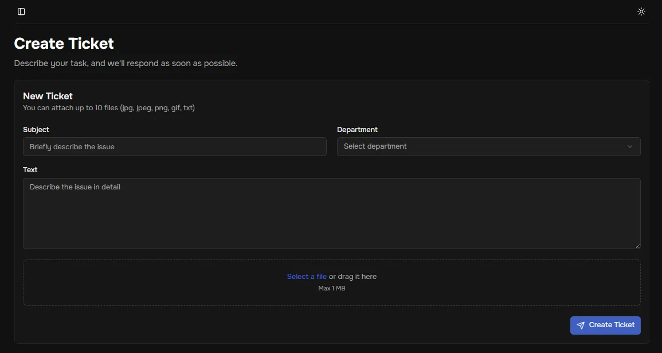Click the attachment file types note
The height and width of the screenshot is (353, 662).
[x=108, y=107]
